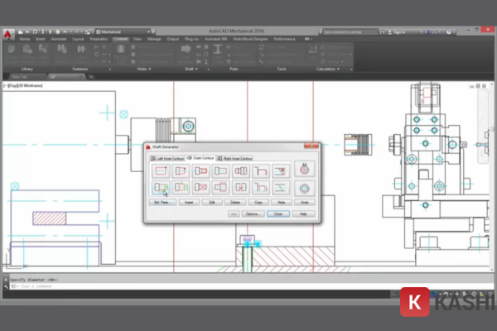This screenshot has height=331, width=497.
Task: Click the >>> expand button in Shaft Generator
Action: pos(234,214)
